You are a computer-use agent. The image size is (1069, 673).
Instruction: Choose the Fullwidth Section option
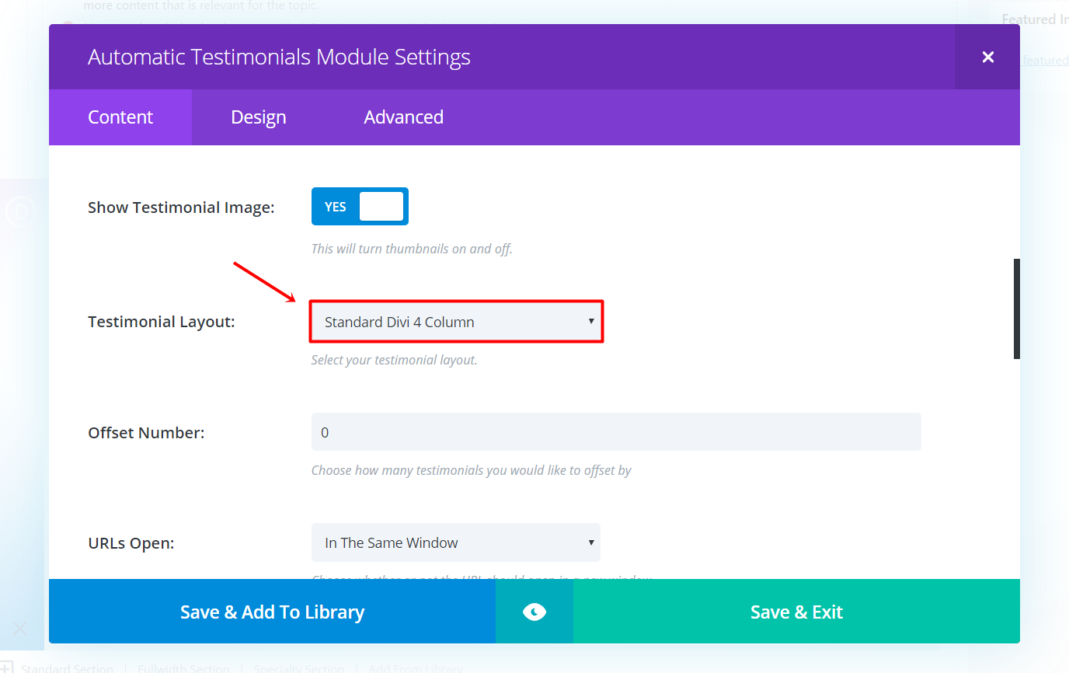click(x=183, y=668)
